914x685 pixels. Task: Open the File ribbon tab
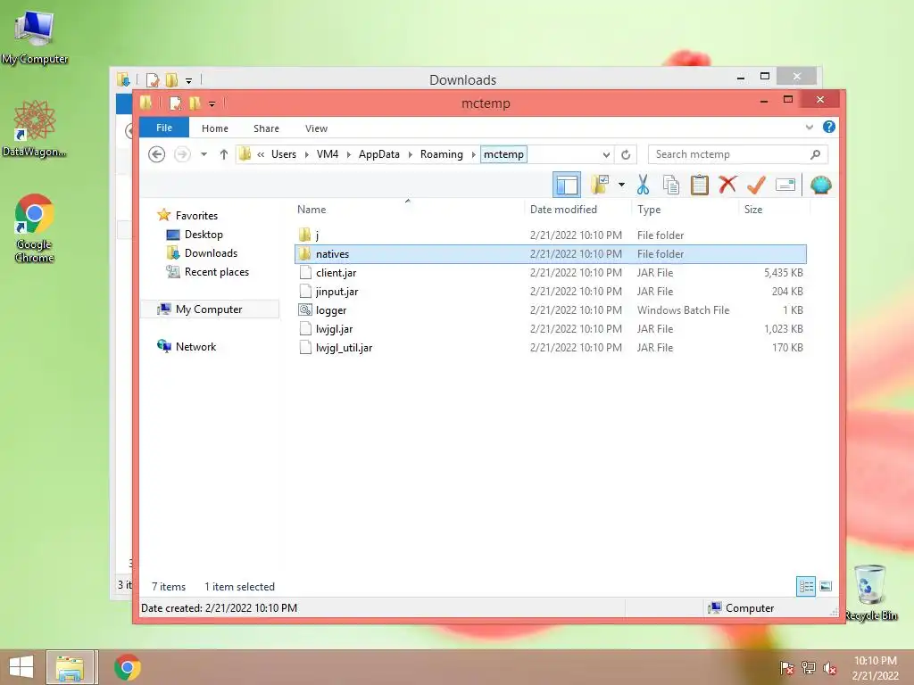164,128
